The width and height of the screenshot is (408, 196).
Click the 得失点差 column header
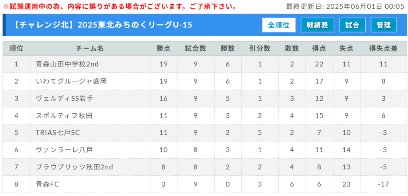click(x=383, y=49)
